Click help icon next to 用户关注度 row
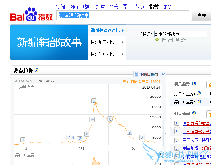Image resolution: width=211 pixels, height=165 pixels. 199,94
